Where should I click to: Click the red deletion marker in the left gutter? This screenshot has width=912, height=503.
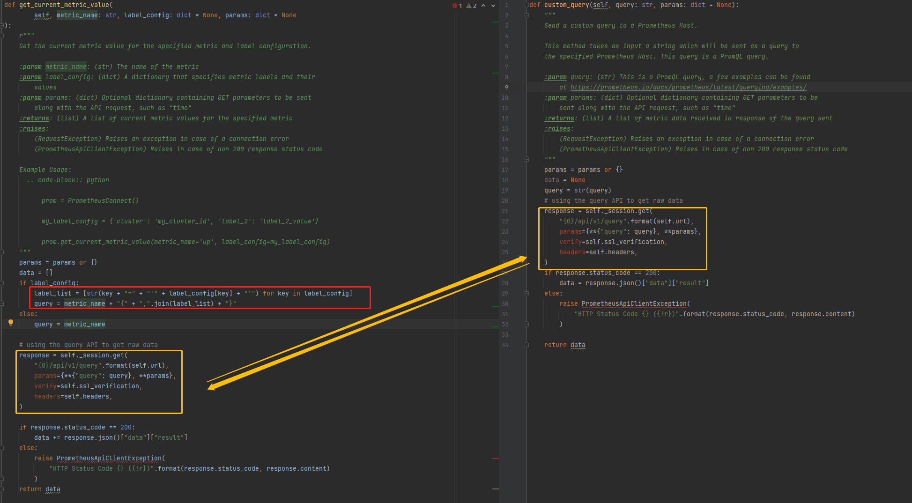click(496, 459)
